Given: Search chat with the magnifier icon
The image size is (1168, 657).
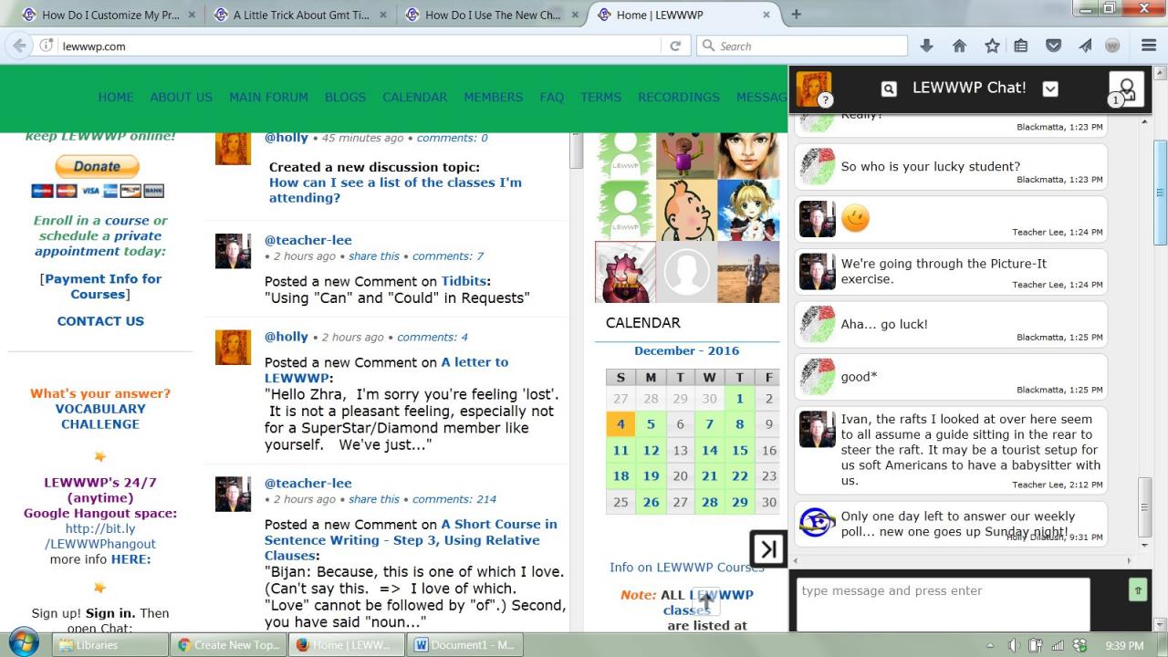Looking at the screenshot, I should point(889,89).
